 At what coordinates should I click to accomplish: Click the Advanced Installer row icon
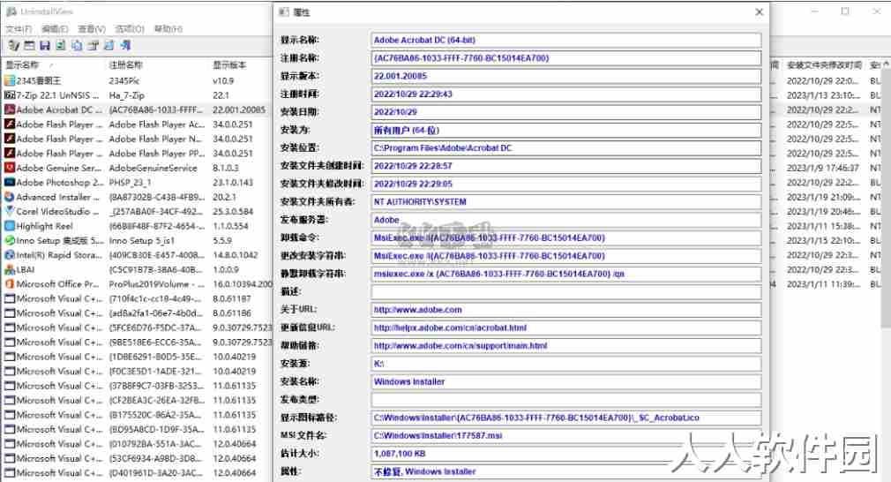pos(9,197)
